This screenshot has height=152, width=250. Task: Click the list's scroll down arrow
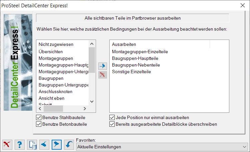pos(92,101)
